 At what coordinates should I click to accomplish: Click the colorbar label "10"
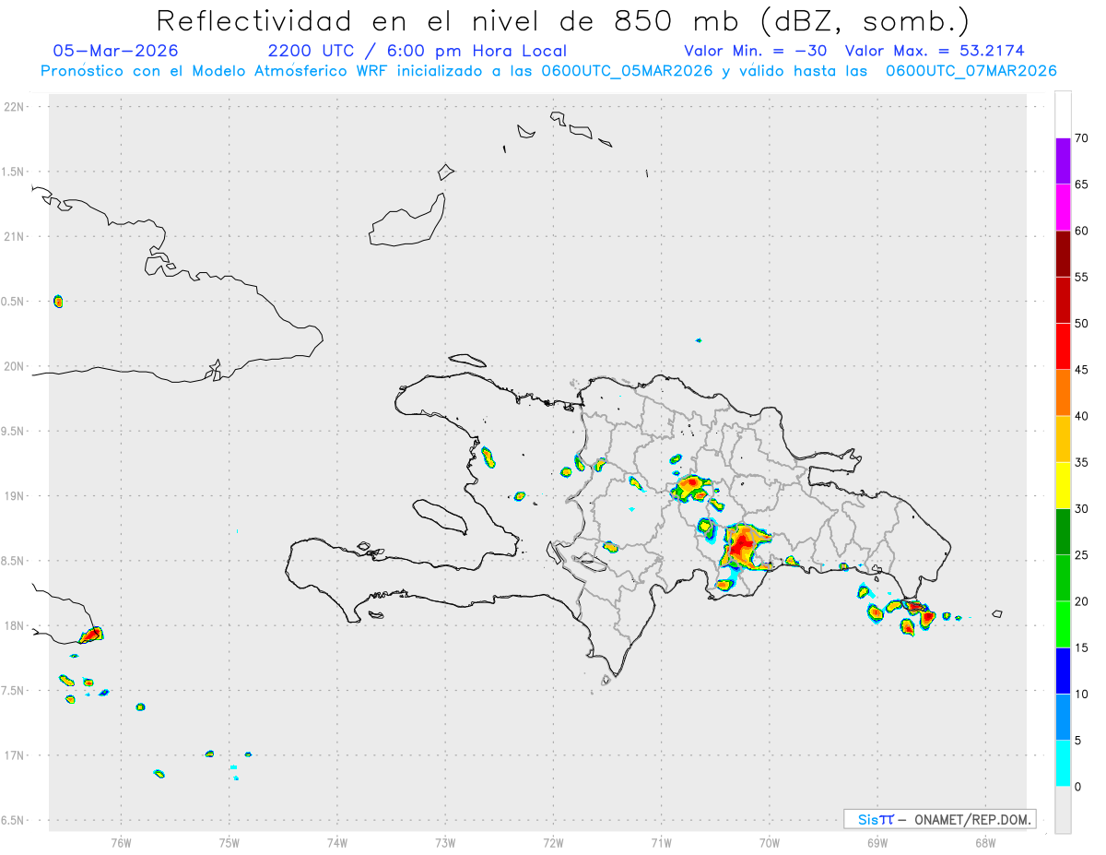(x=1081, y=694)
